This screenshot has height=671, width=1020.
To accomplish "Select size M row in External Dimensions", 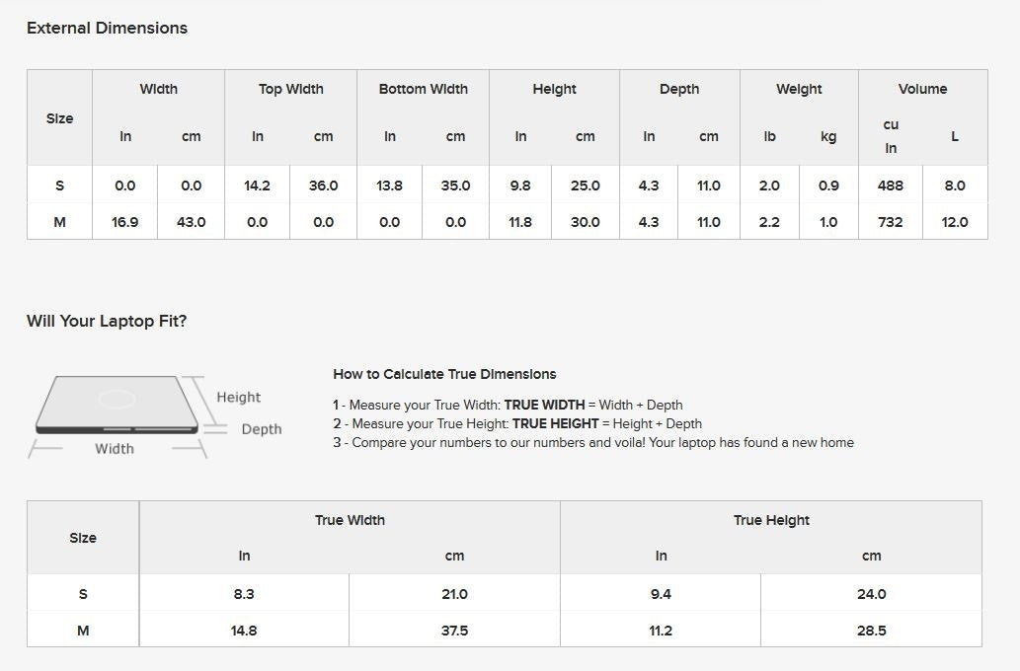I will [x=59, y=222].
